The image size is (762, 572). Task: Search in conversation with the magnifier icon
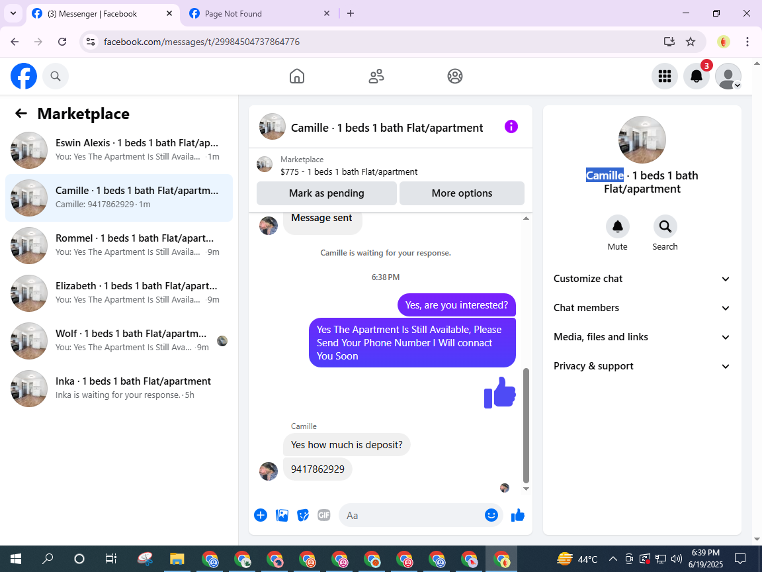[665, 226]
